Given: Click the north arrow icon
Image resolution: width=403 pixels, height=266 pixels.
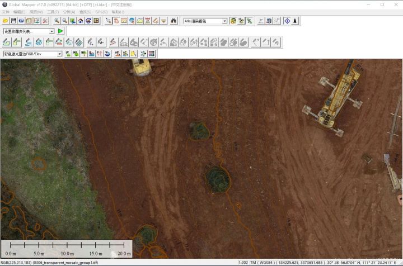Looking at the screenshot, I should (295, 21).
